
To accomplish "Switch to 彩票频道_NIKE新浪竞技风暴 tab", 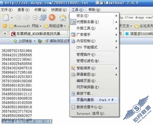I will click(x=38, y=34).
